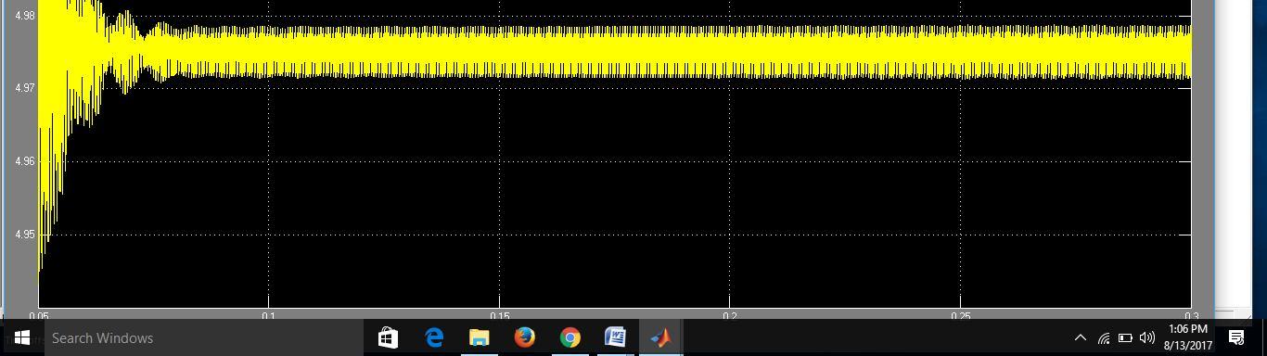Open the volume control speaker icon
The height and width of the screenshot is (356, 1267).
1147,338
